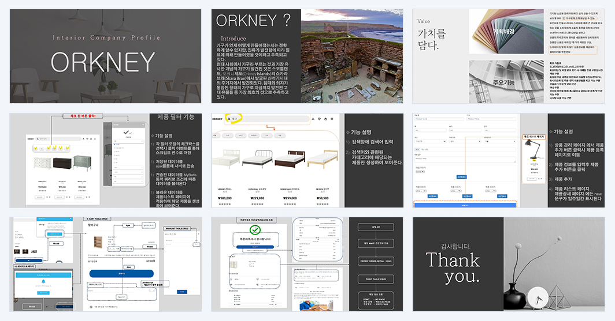Click the green check icon on order complete page
Image resolution: width=615 pixels, height=321 pixels.
[x=255, y=230]
